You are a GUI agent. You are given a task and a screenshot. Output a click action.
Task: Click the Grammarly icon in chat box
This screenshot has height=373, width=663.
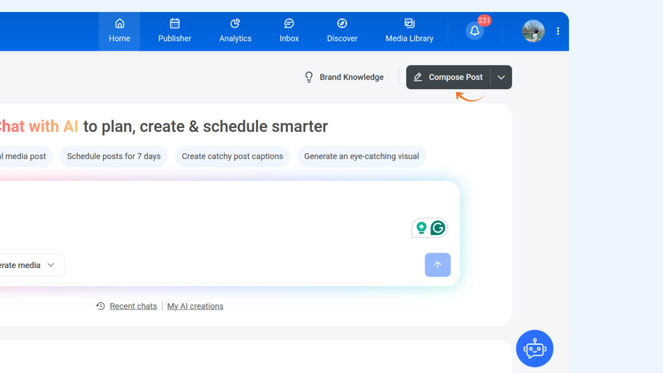click(x=438, y=228)
